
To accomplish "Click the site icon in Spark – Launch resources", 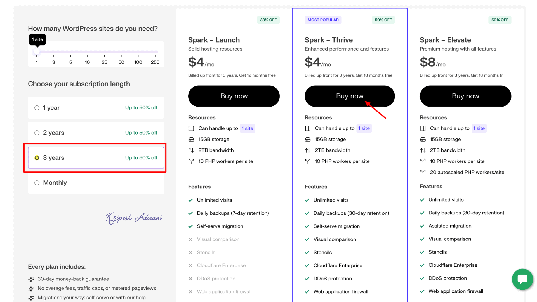I will [x=191, y=128].
